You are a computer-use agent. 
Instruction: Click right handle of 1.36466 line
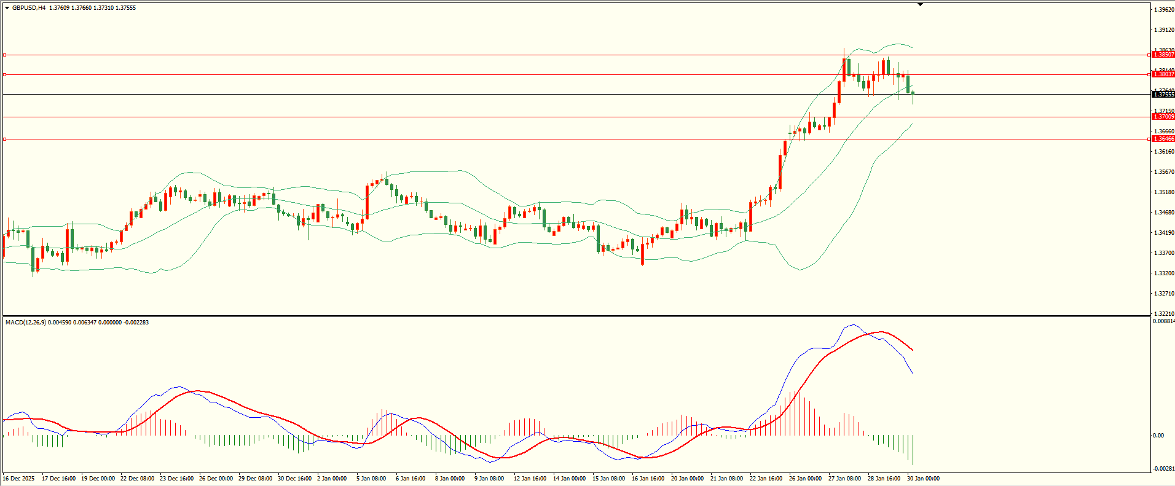pyautogui.click(x=1149, y=139)
